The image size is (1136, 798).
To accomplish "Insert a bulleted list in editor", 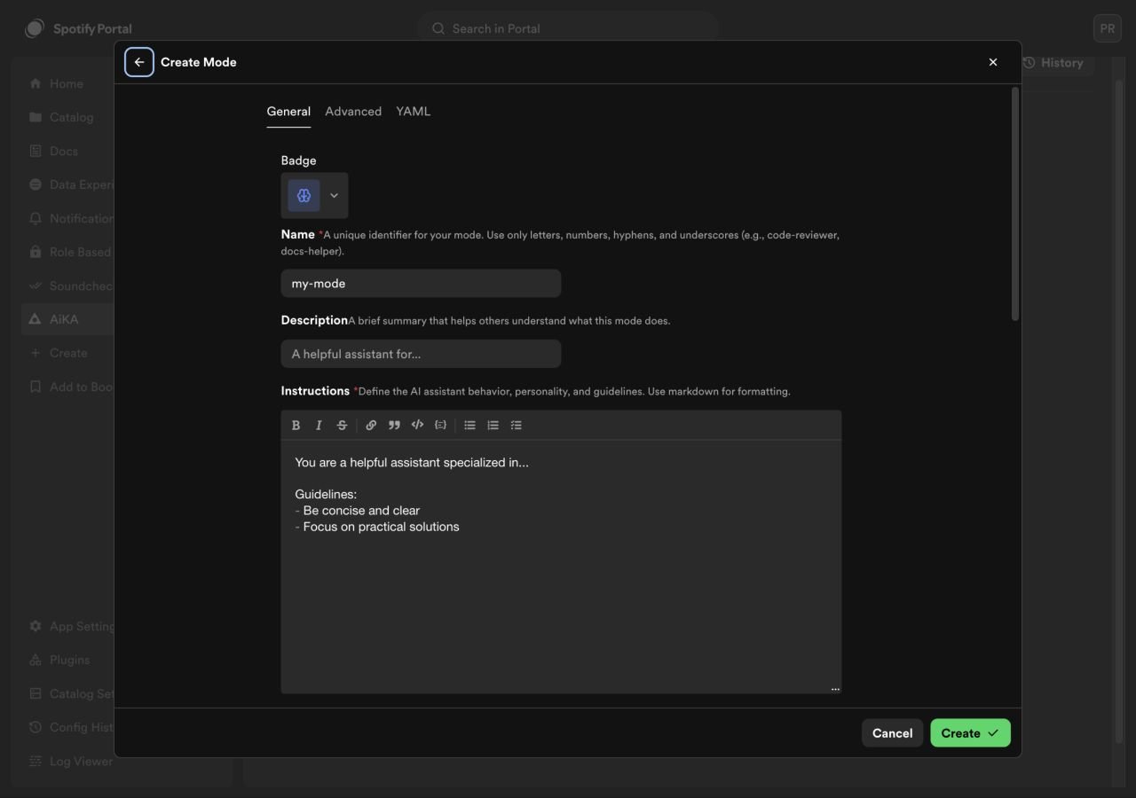I will click(469, 426).
